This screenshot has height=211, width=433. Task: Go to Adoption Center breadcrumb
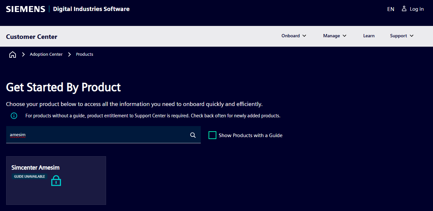pos(46,54)
